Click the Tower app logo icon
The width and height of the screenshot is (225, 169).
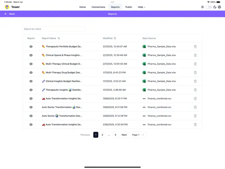pos(7,7)
